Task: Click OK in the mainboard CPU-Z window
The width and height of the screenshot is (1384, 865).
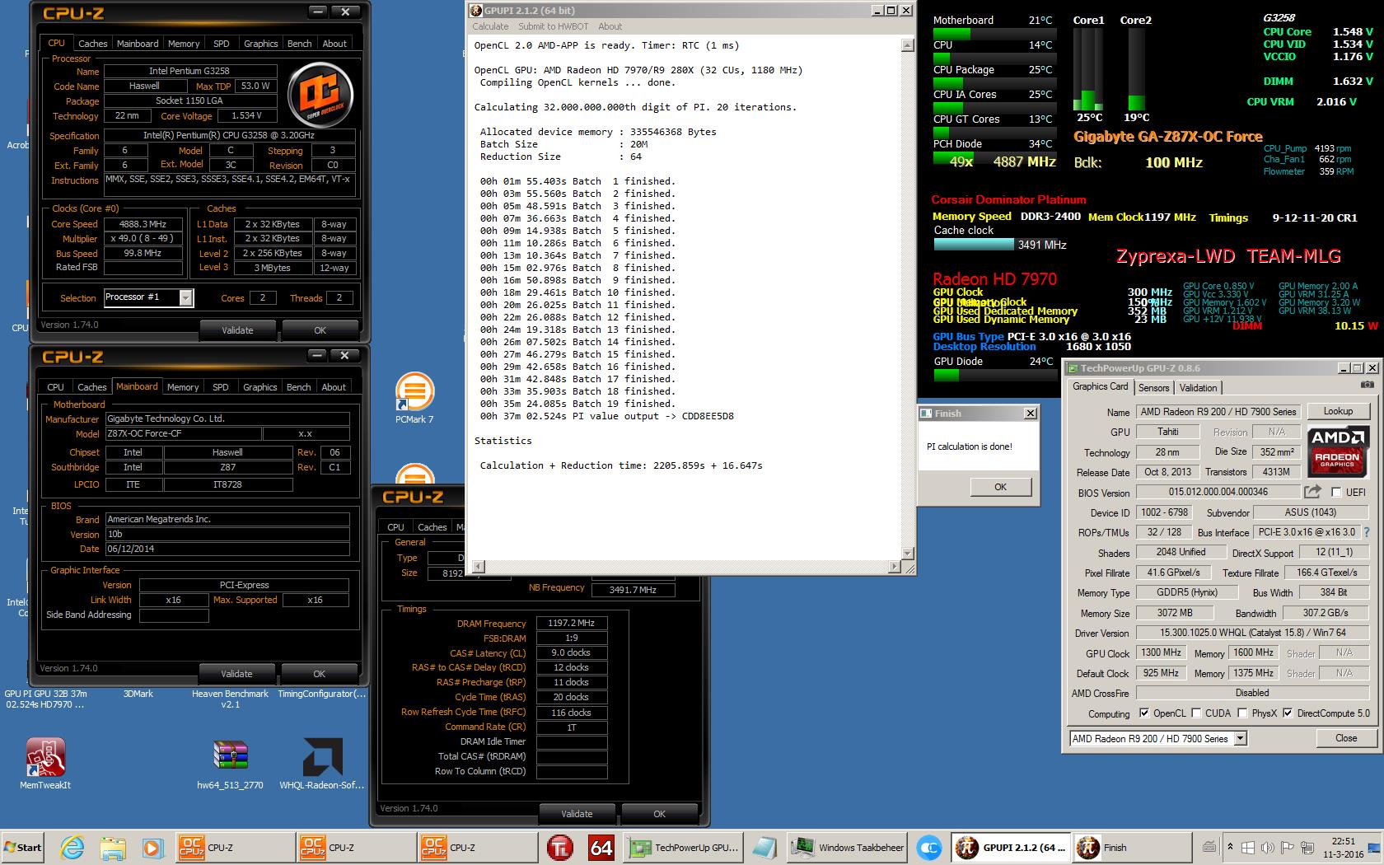Action: (320, 674)
